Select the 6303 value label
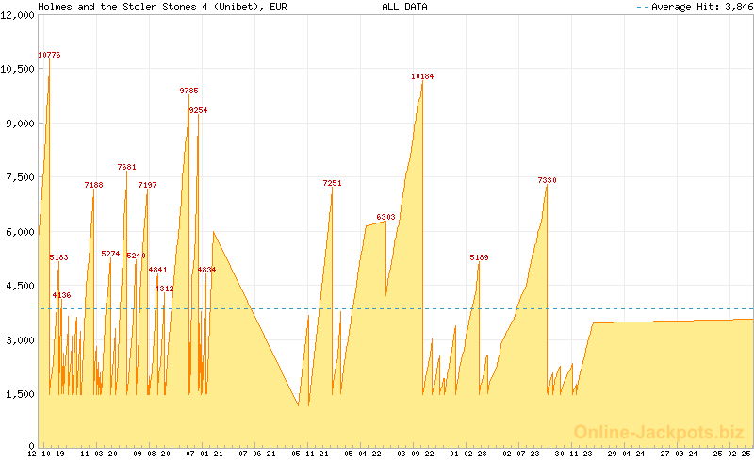 click(x=385, y=218)
